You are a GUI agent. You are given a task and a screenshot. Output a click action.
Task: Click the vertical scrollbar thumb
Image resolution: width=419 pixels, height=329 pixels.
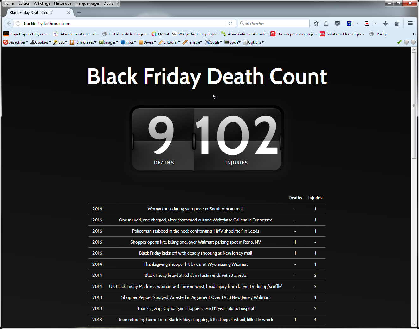[414, 105]
